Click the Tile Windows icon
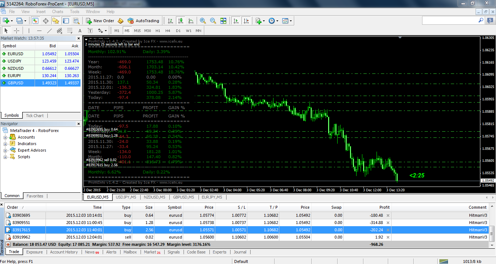Viewport: 496px width, 264px height. pos(223,21)
